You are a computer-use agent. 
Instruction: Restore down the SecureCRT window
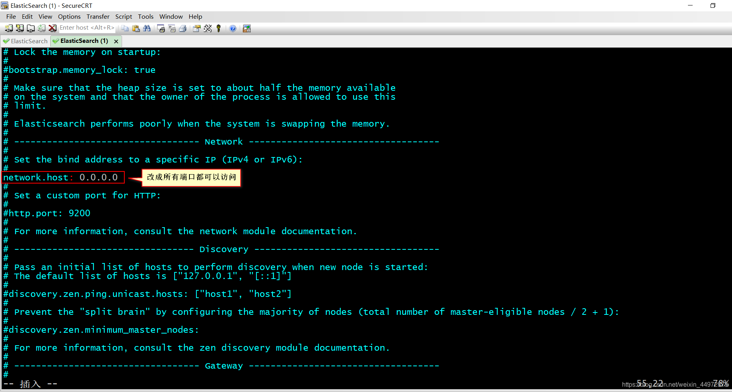[x=713, y=5]
